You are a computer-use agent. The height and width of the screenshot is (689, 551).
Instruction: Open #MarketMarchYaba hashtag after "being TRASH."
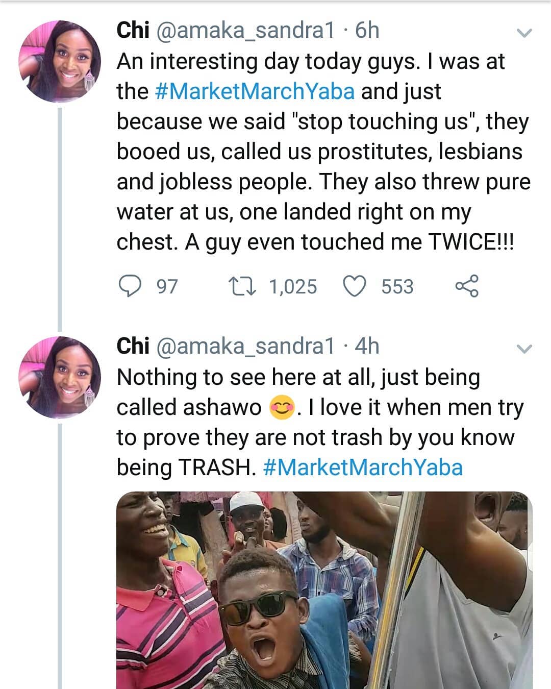[363, 467]
